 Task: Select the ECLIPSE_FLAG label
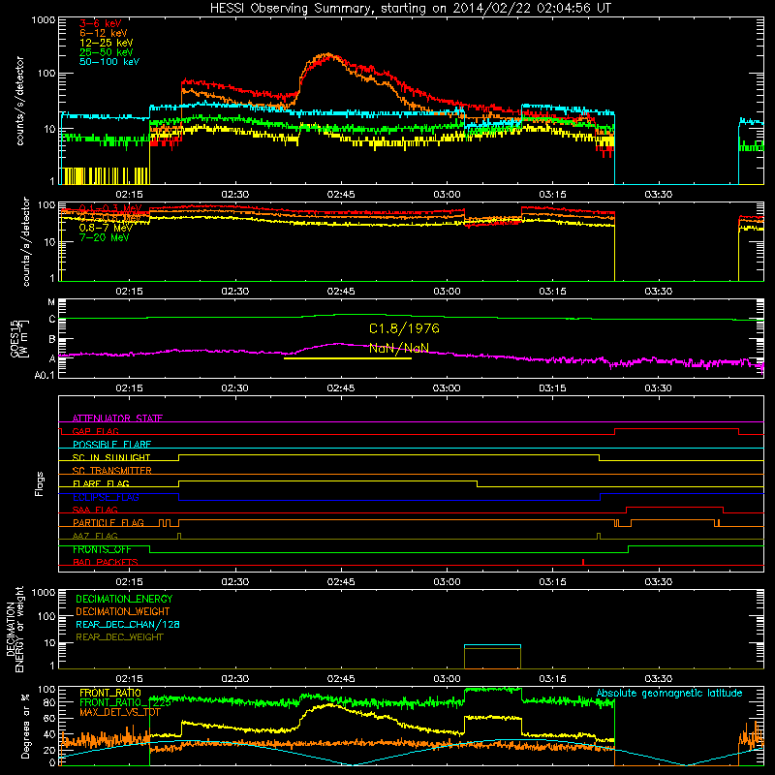point(106,497)
